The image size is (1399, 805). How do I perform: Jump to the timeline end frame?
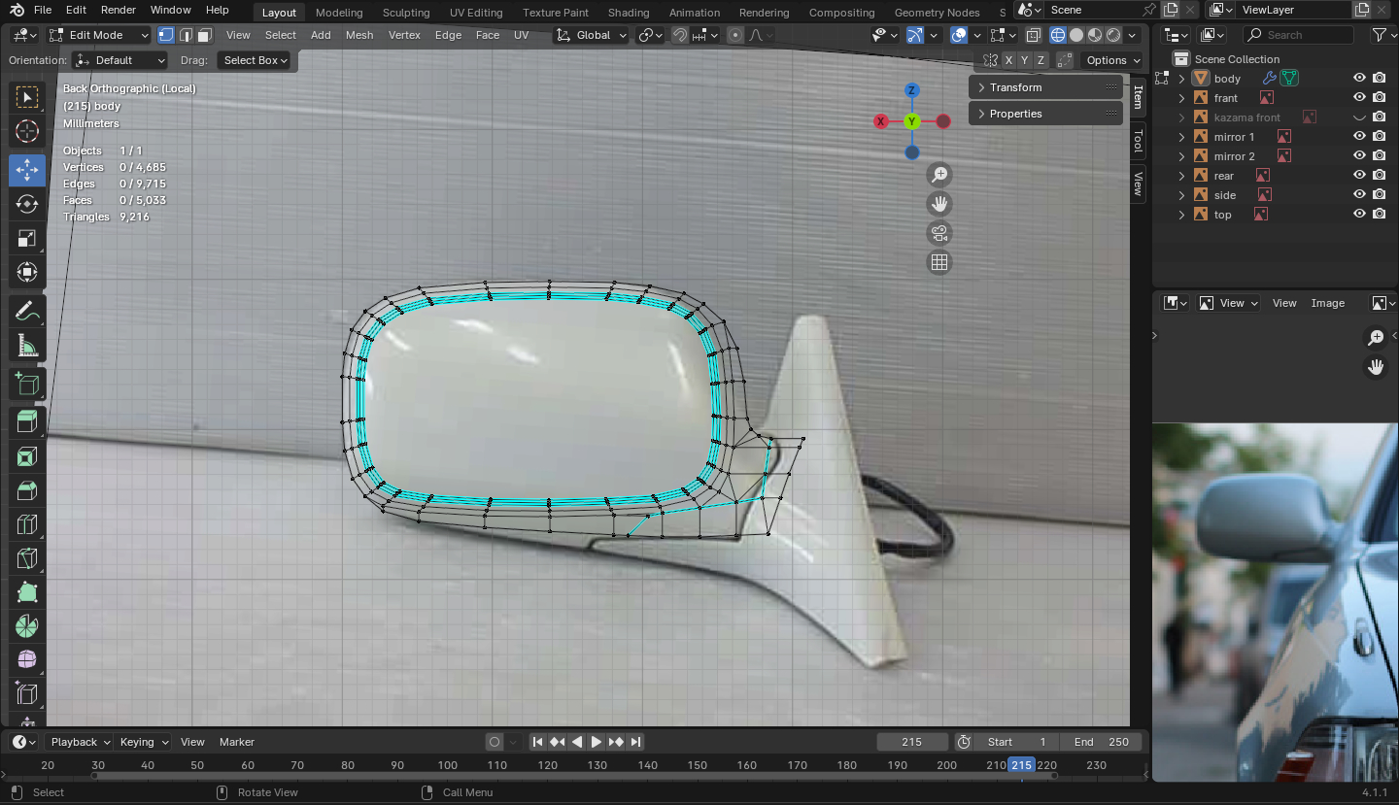coord(635,742)
